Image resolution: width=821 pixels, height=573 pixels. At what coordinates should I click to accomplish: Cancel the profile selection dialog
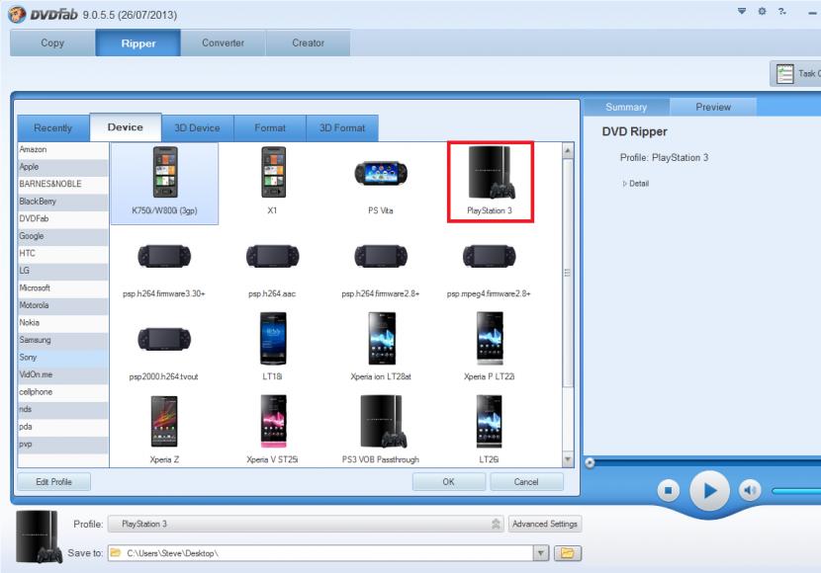point(526,482)
